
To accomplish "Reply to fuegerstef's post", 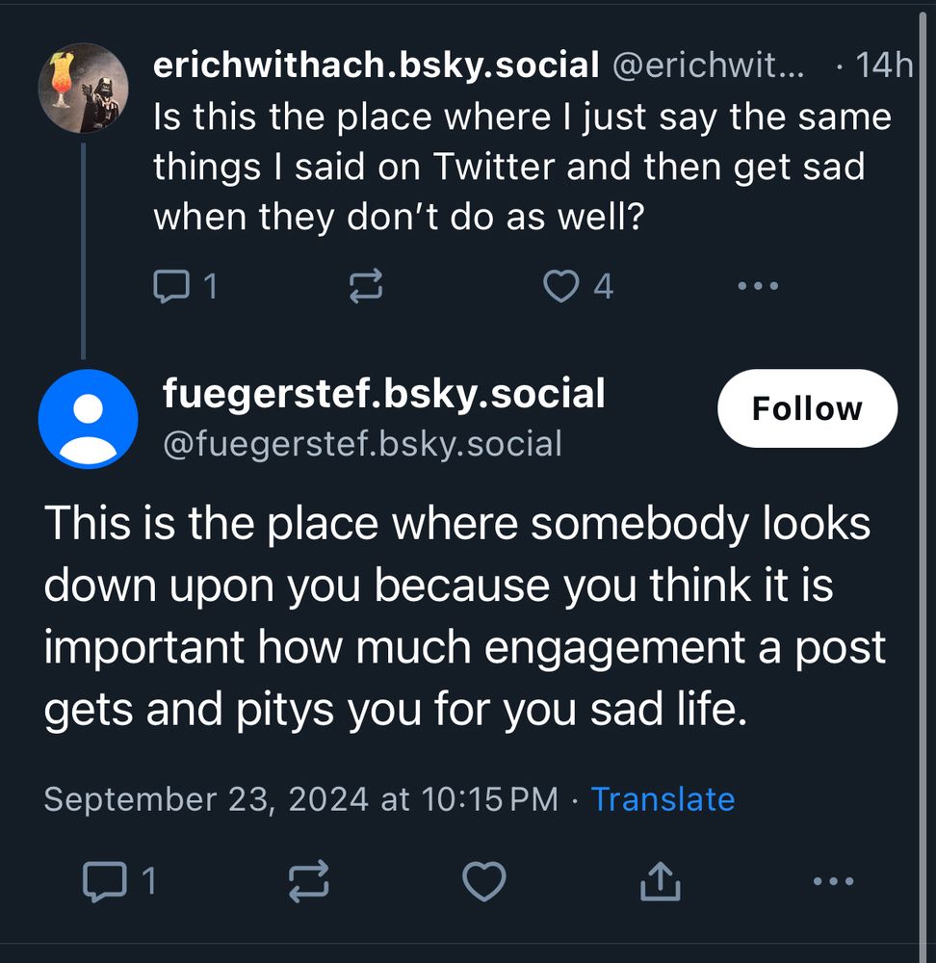I will [x=104, y=880].
